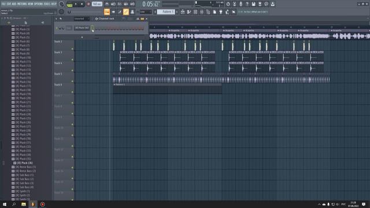370x208 pixels.
Task: Adjust the master pitch knob
Action: (62, 12)
